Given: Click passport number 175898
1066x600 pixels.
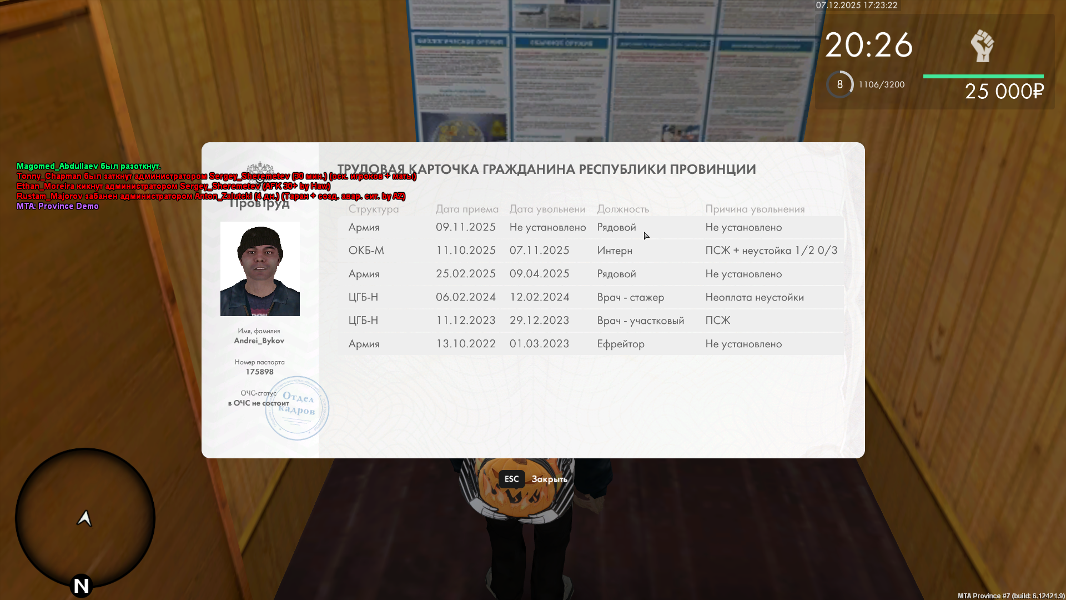Looking at the screenshot, I should click(x=259, y=372).
